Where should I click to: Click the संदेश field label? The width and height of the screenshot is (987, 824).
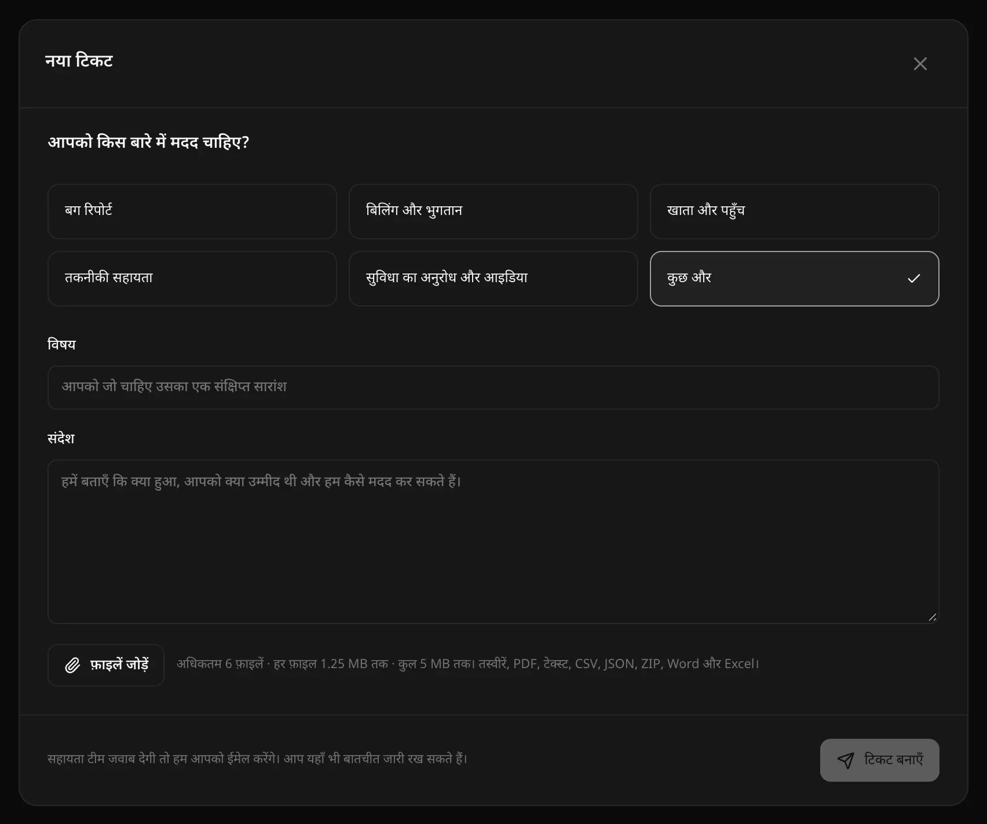click(61, 438)
